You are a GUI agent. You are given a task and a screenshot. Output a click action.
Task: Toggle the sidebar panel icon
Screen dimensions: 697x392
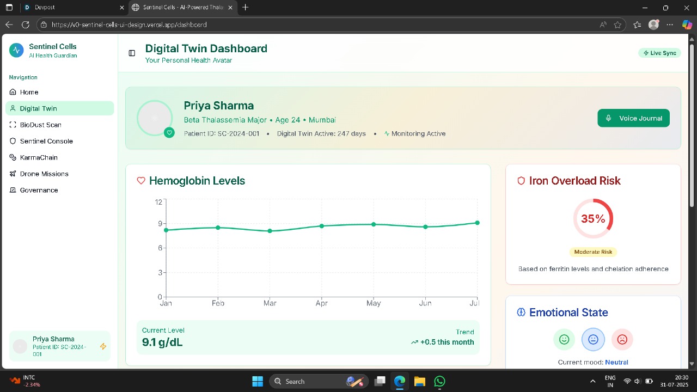[132, 53]
